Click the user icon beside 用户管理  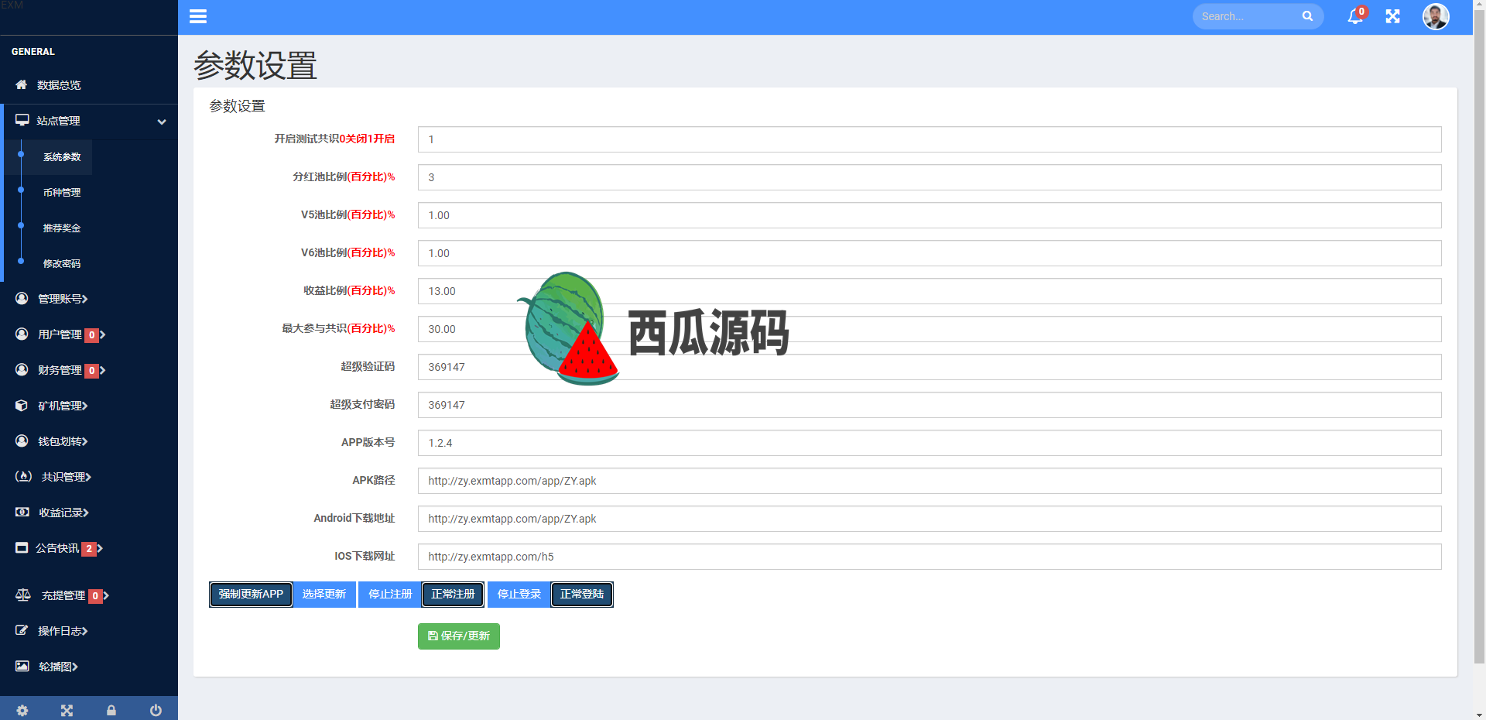point(22,334)
